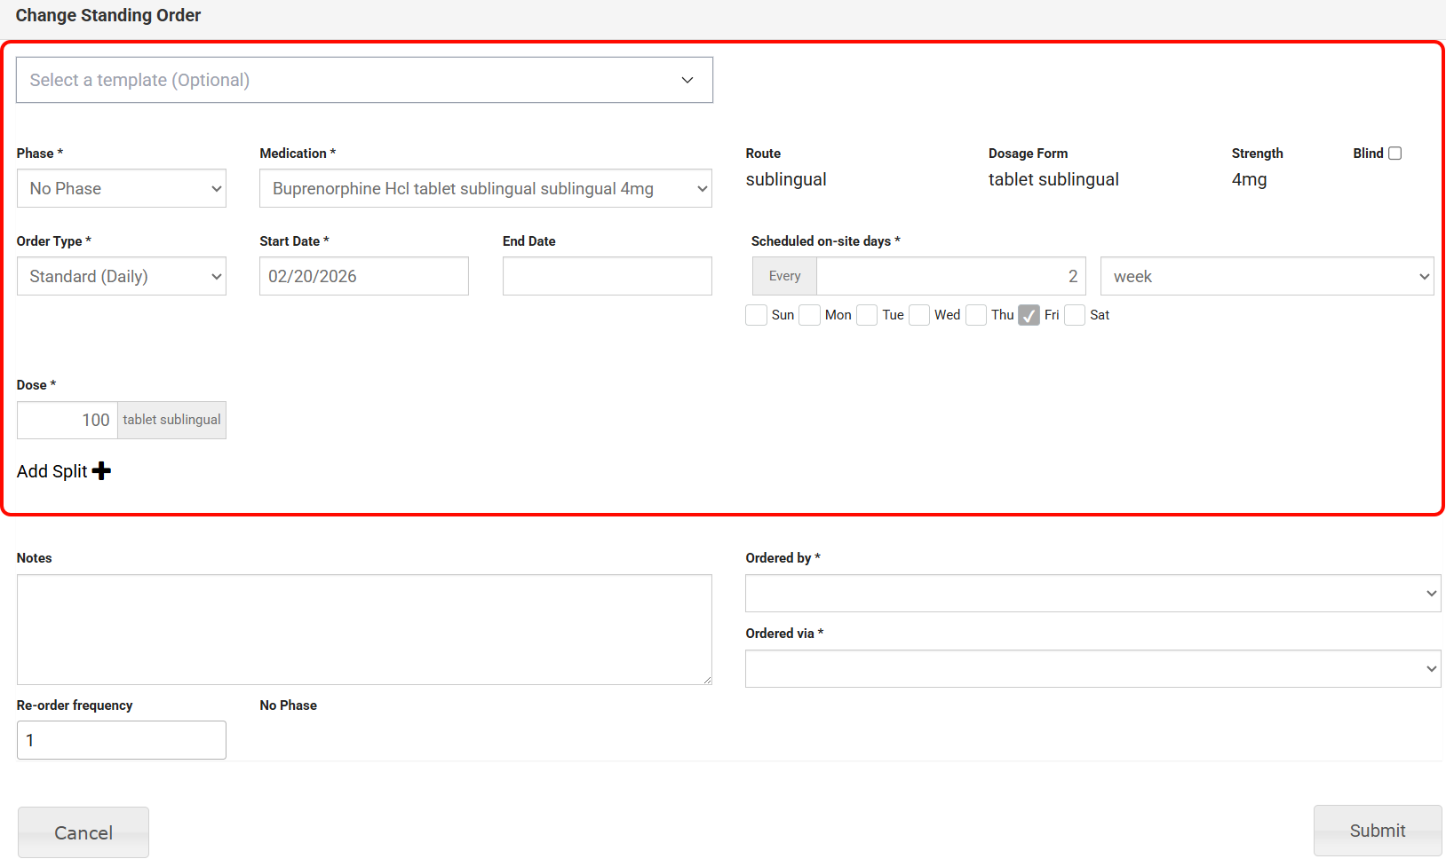Click the Cancel button

tap(83, 832)
